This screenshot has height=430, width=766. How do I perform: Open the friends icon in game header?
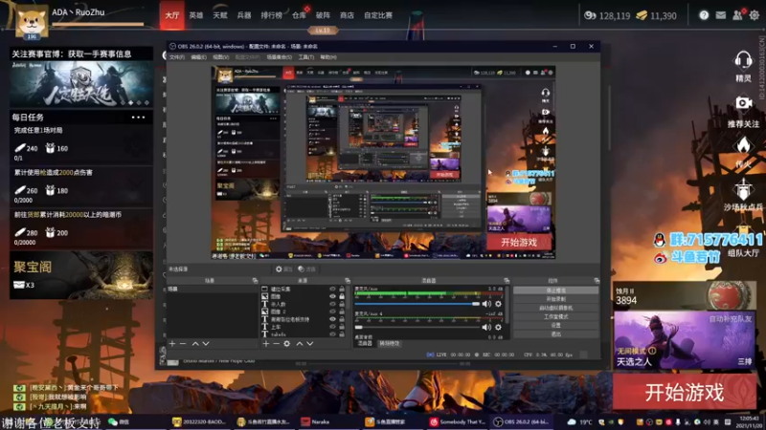pyautogui.click(x=737, y=15)
